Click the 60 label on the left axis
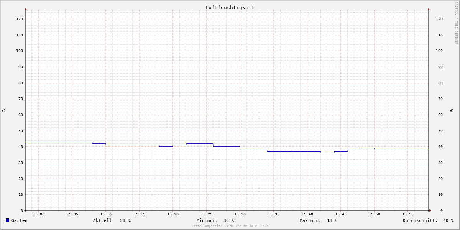Viewport: 460px width, 230px height. (x=21, y=115)
